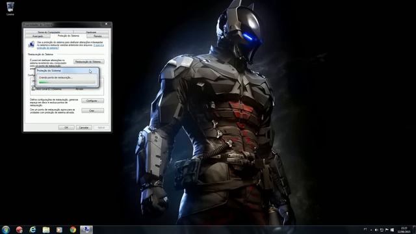The image size is (416, 234).
Task: Click the Restauração do Sistema button
Action: [88, 62]
